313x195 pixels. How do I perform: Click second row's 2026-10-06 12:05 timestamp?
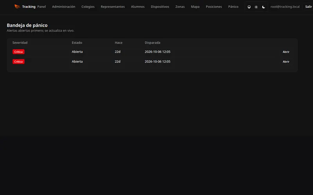158,62
